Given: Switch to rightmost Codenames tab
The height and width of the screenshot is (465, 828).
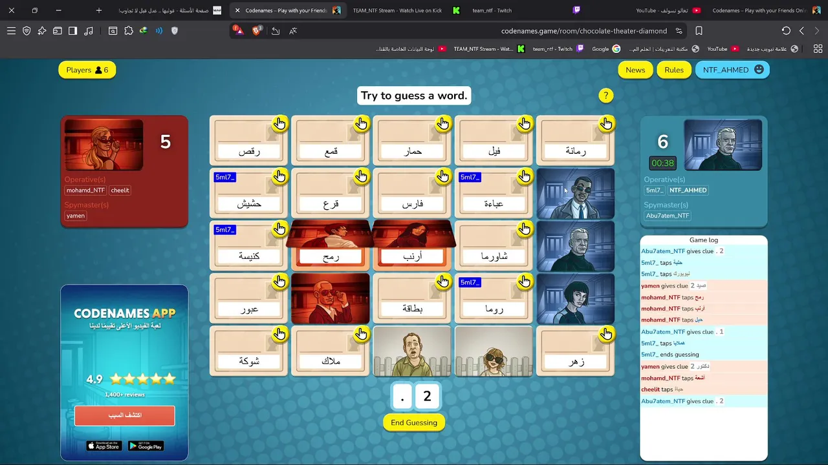Looking at the screenshot, I should point(767,10).
